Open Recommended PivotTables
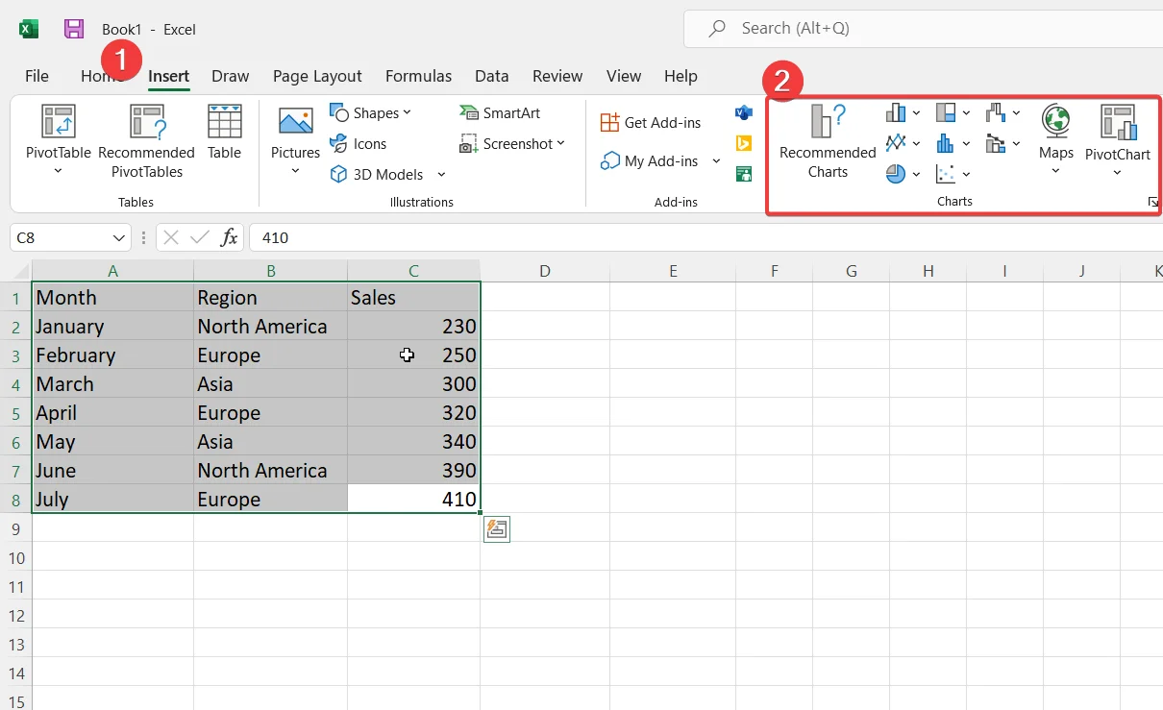The image size is (1163, 710). coord(146,140)
